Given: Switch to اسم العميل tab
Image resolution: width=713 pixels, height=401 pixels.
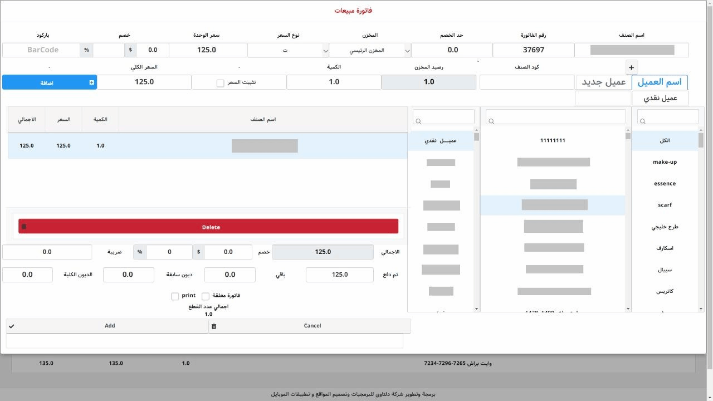Looking at the screenshot, I should click(660, 82).
